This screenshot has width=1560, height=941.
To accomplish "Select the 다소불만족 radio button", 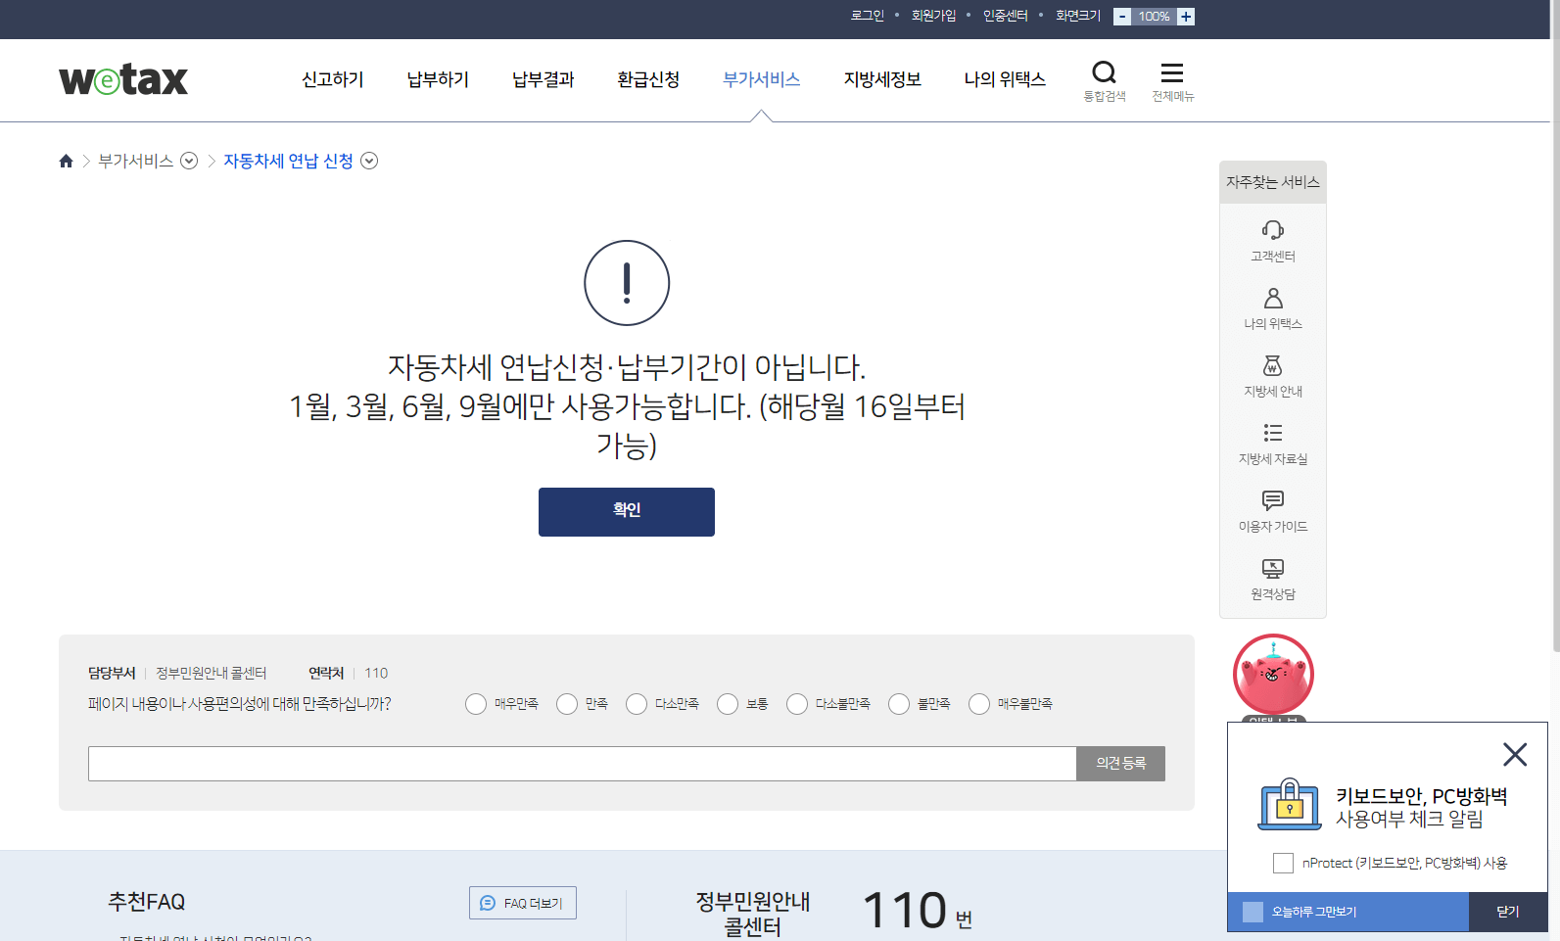I will click(797, 704).
